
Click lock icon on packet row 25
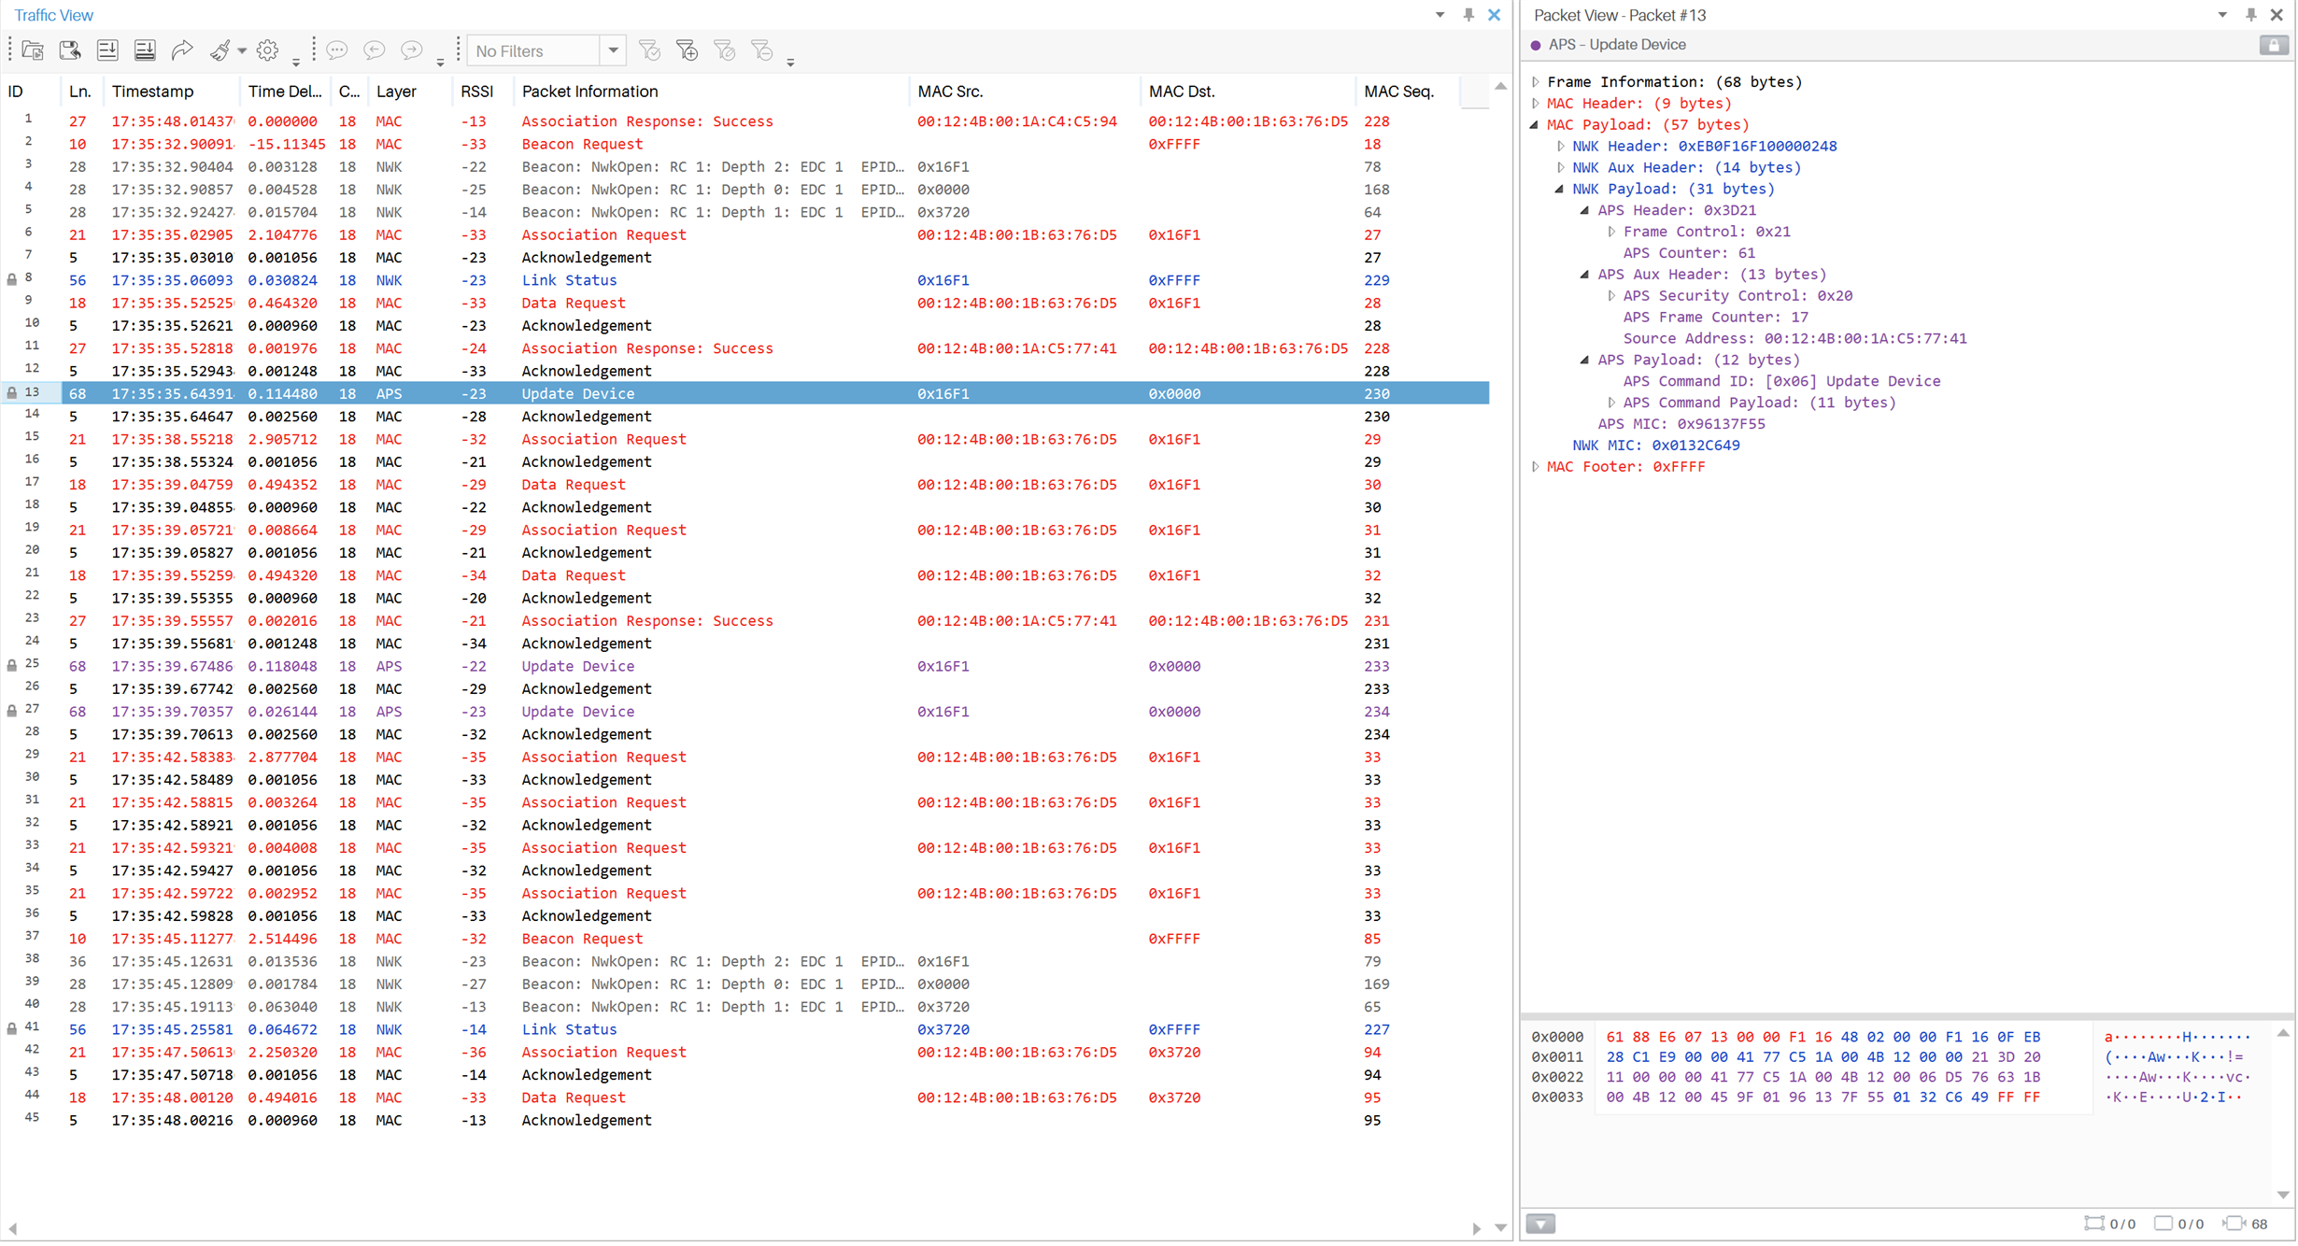coord(12,666)
